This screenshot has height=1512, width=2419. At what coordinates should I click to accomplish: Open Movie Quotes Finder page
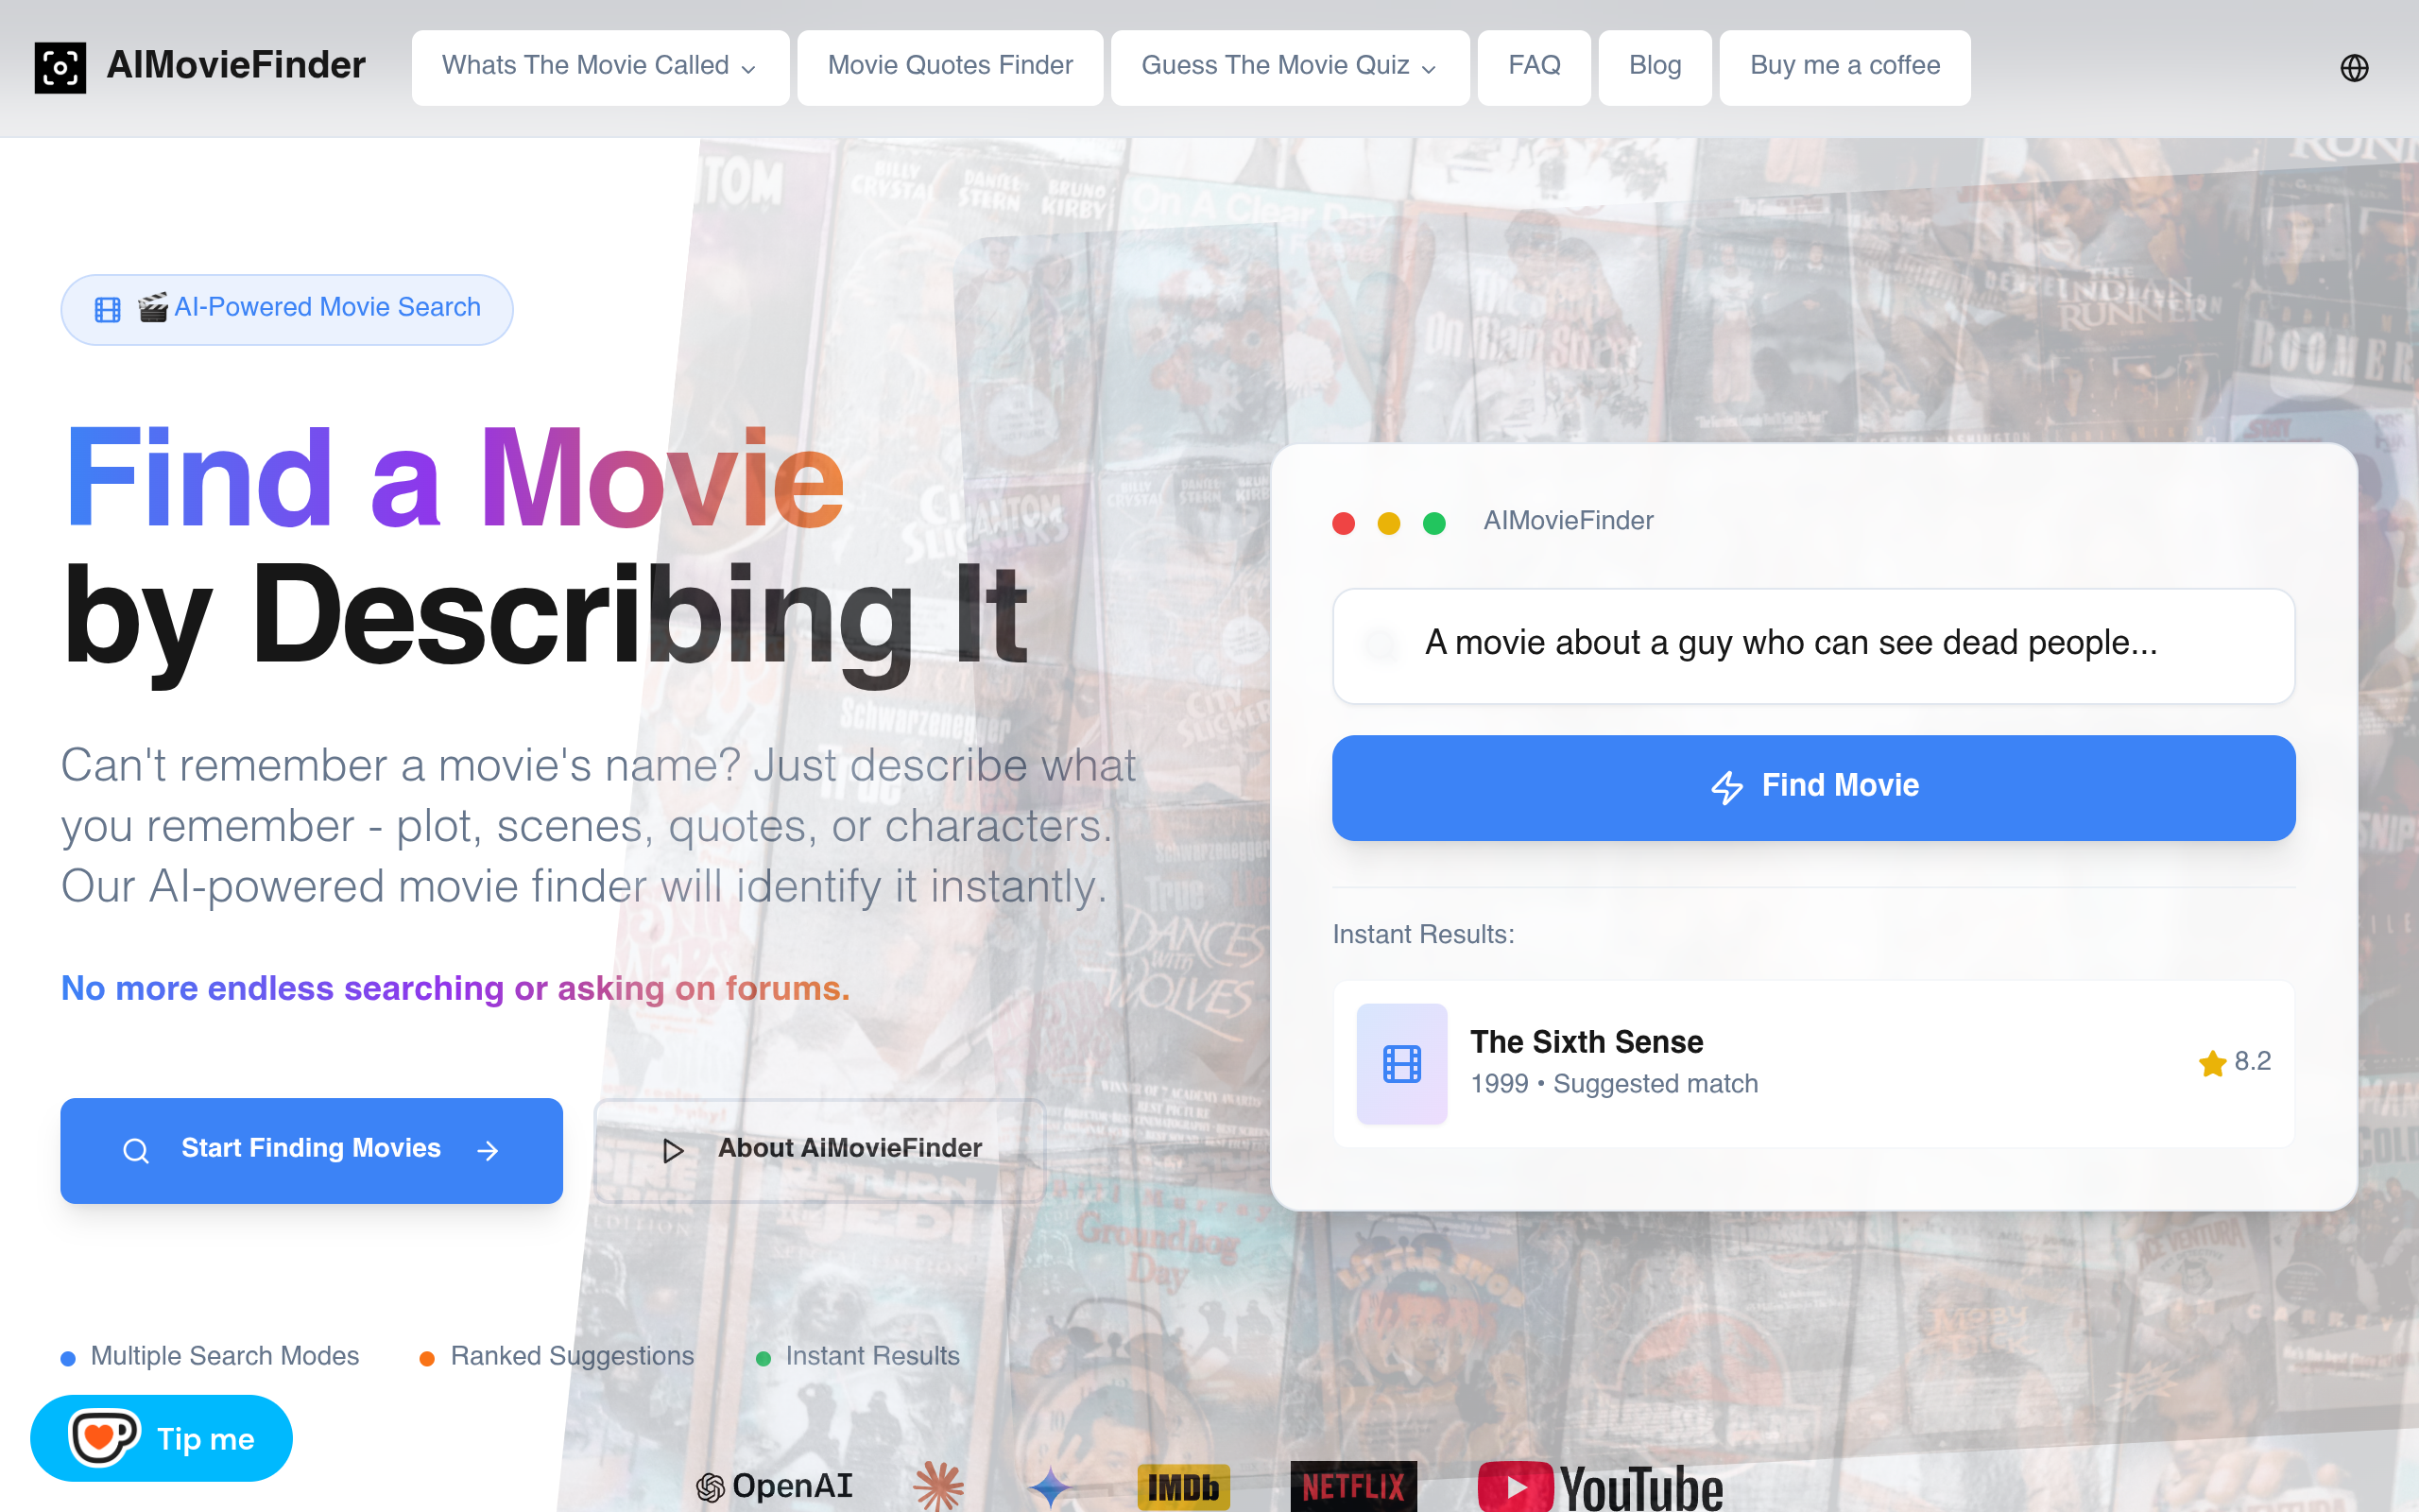950,67
